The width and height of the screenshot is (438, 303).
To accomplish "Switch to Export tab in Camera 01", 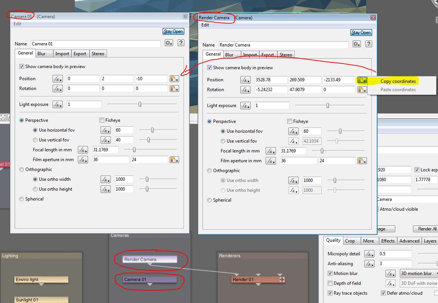I will coord(80,54).
